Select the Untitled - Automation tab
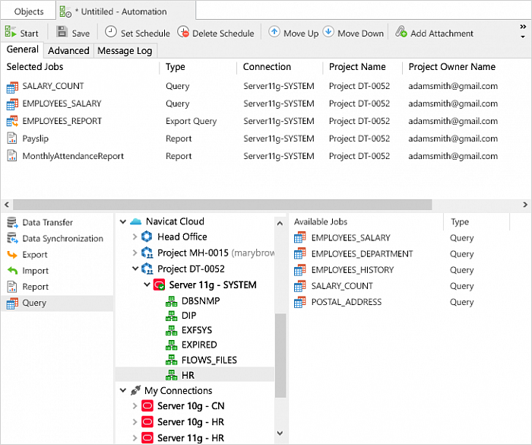Viewport: 532px width, 445px height. click(125, 11)
